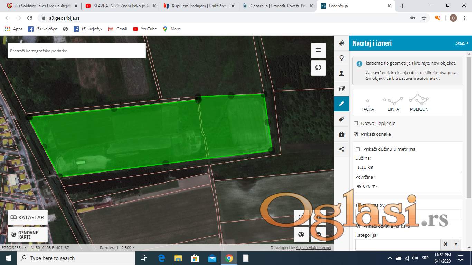Switch to the SLAVIJA INFO YouTube tab
This screenshot has width=472, height=265.
pos(119,6)
